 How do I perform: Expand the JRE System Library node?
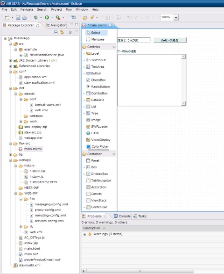pyautogui.click(x=10, y=61)
